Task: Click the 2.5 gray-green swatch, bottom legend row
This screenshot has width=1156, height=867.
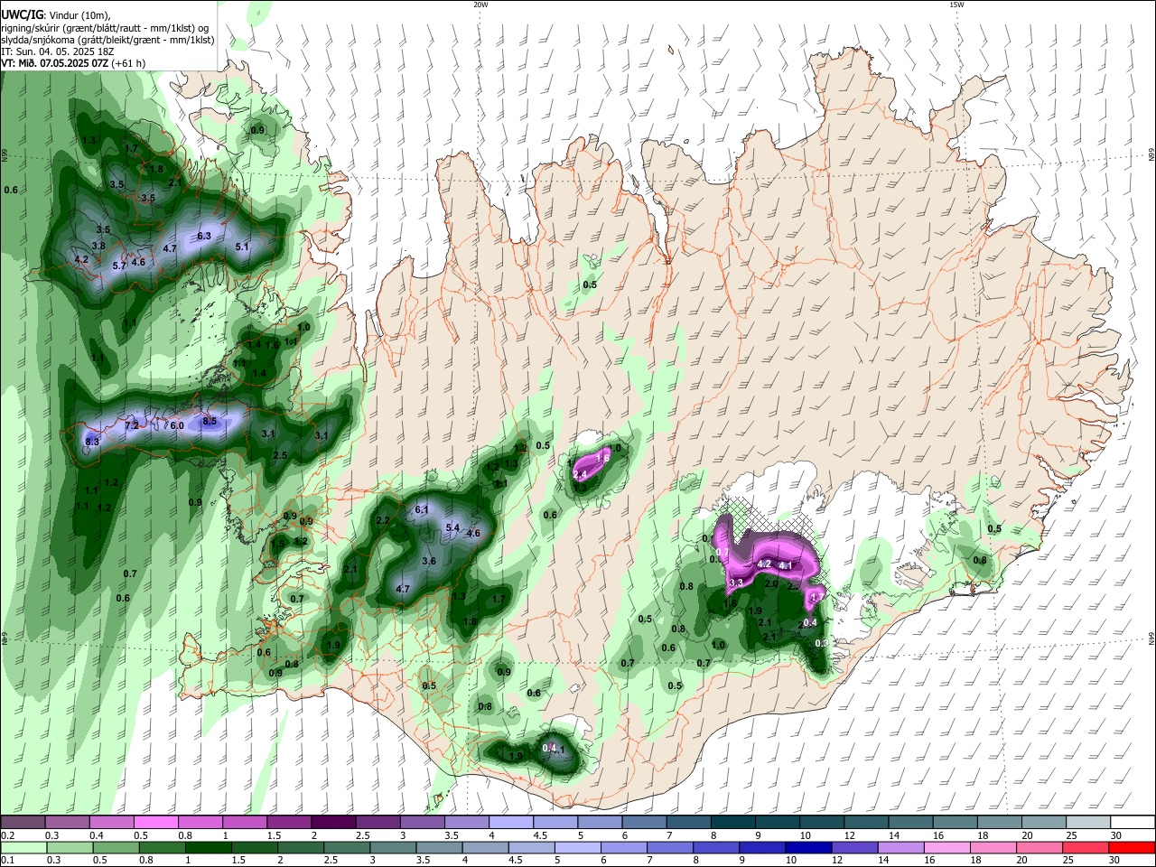Action: (347, 847)
